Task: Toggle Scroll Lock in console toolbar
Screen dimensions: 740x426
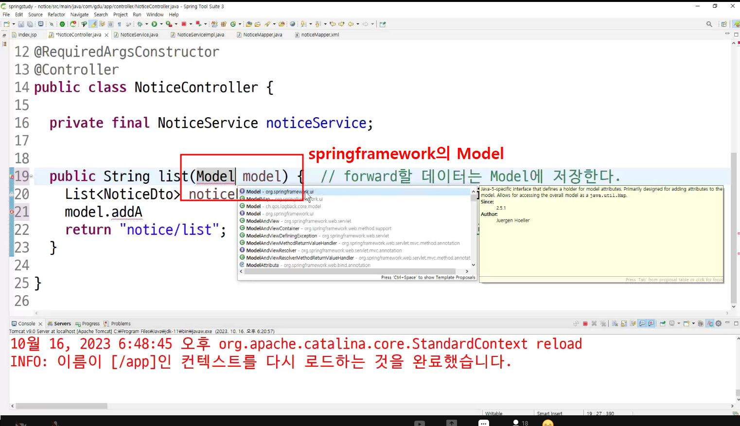Action: click(x=624, y=323)
